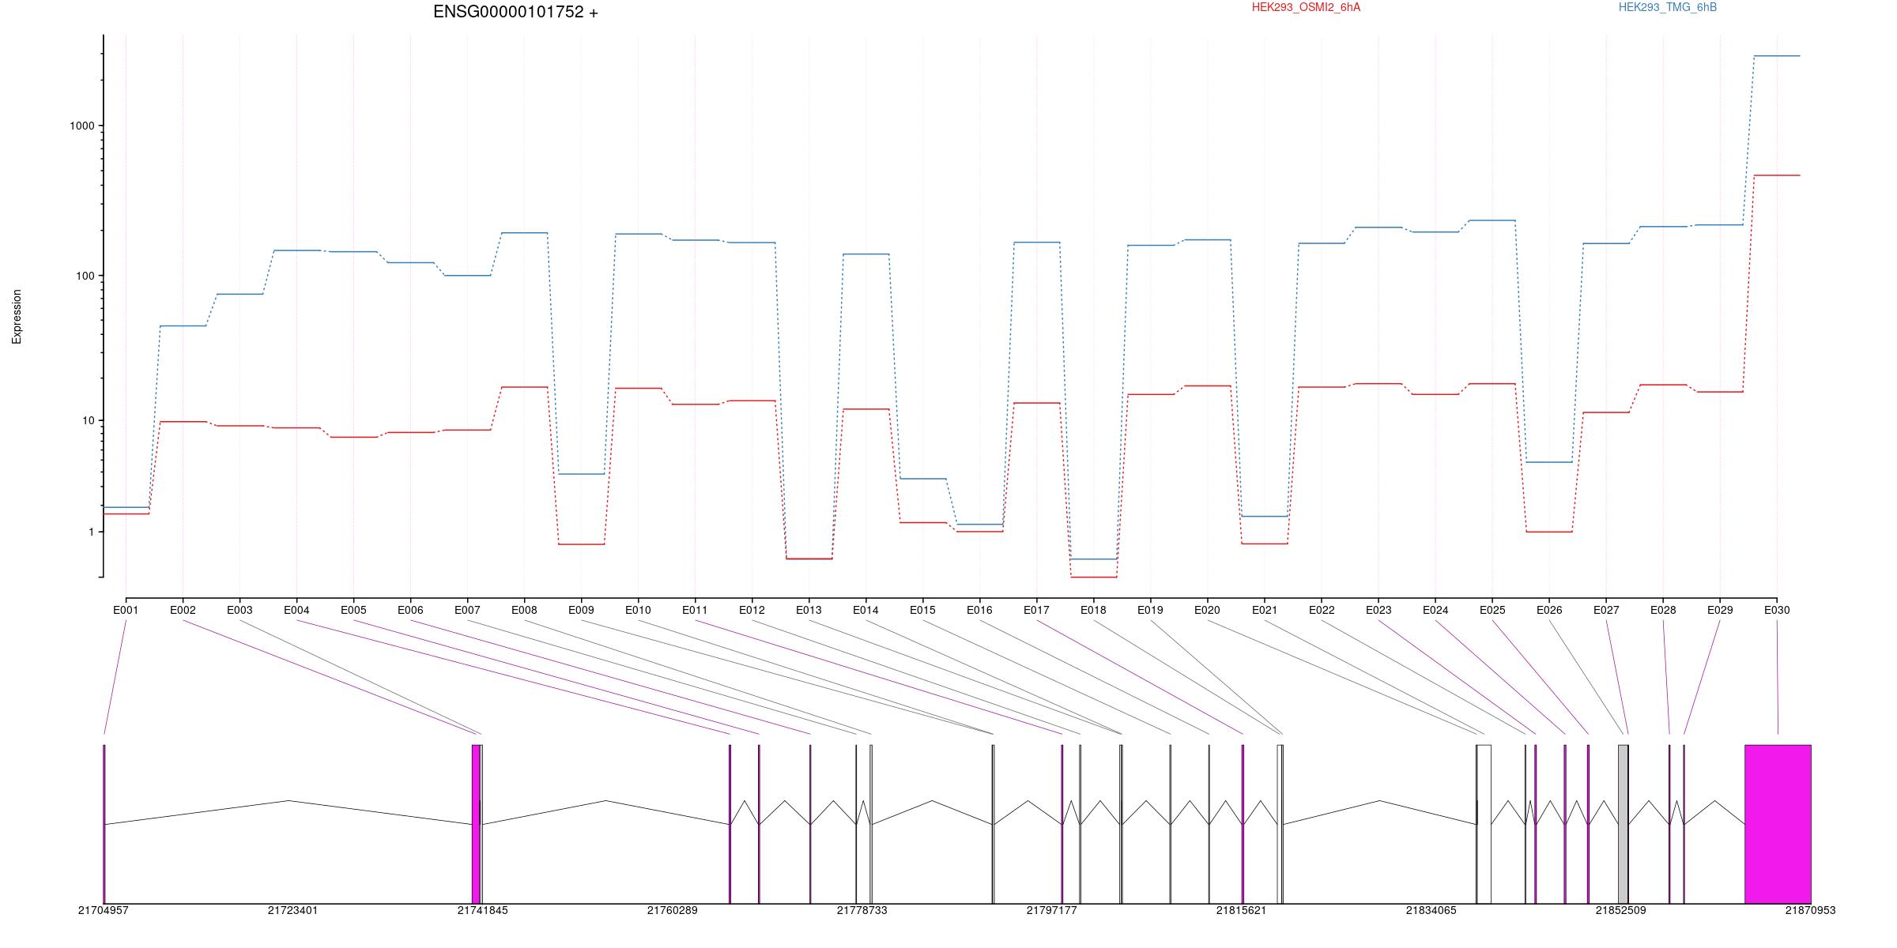
Task: Click exon label E004
Action: [x=296, y=610]
